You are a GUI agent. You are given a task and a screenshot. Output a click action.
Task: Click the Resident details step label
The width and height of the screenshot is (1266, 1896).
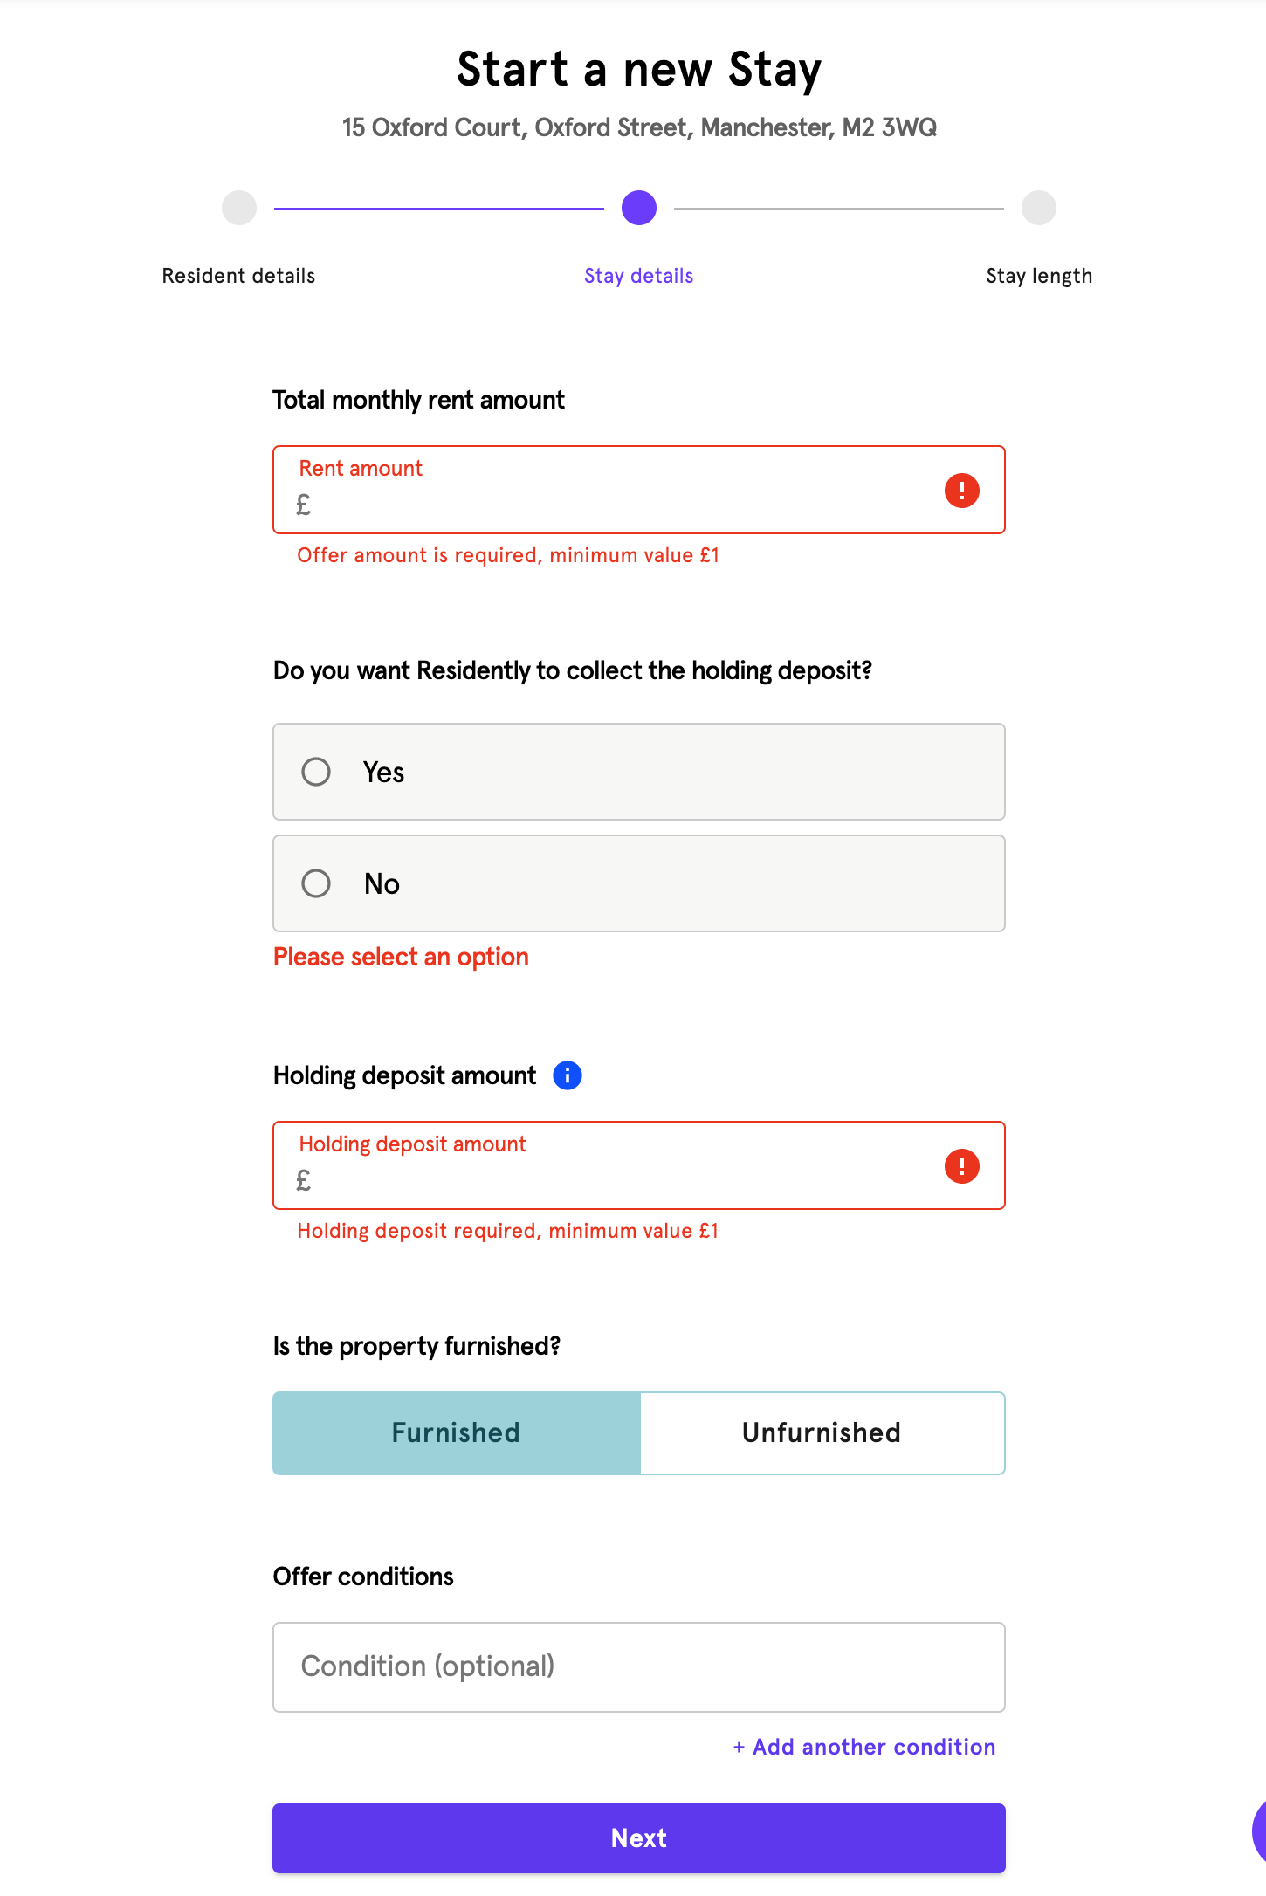pos(239,276)
